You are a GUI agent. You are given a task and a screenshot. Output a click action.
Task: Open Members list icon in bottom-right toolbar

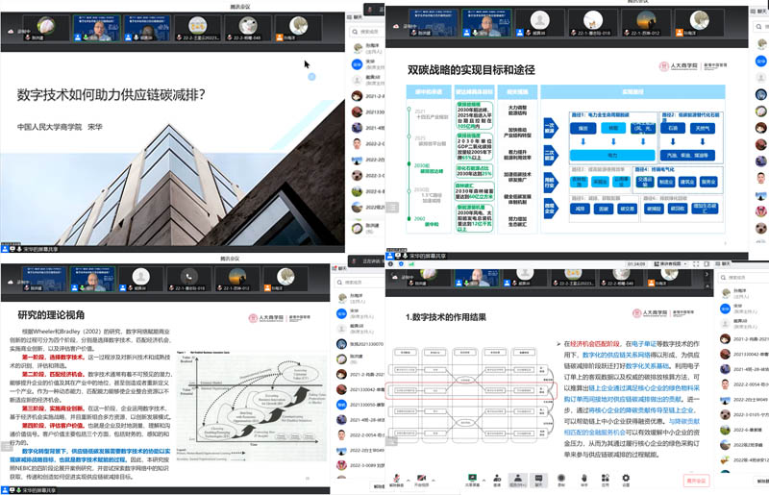click(518, 479)
